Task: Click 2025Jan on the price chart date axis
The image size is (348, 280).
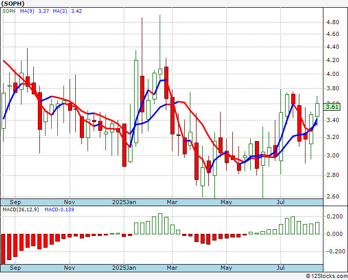Action: click(x=124, y=202)
